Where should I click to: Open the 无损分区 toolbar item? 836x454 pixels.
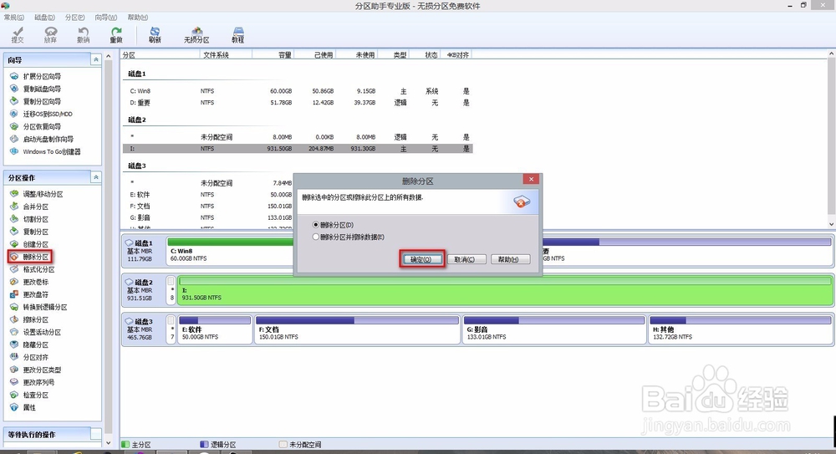(196, 35)
